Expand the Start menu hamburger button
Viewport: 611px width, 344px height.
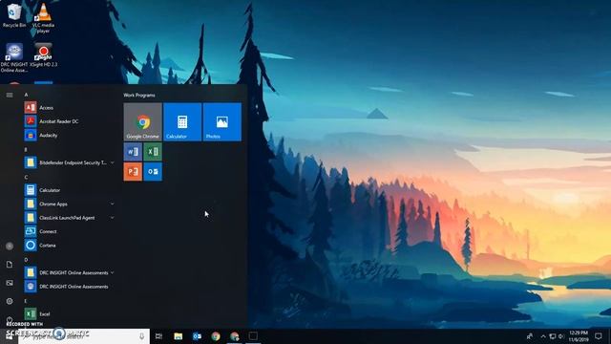coord(10,95)
